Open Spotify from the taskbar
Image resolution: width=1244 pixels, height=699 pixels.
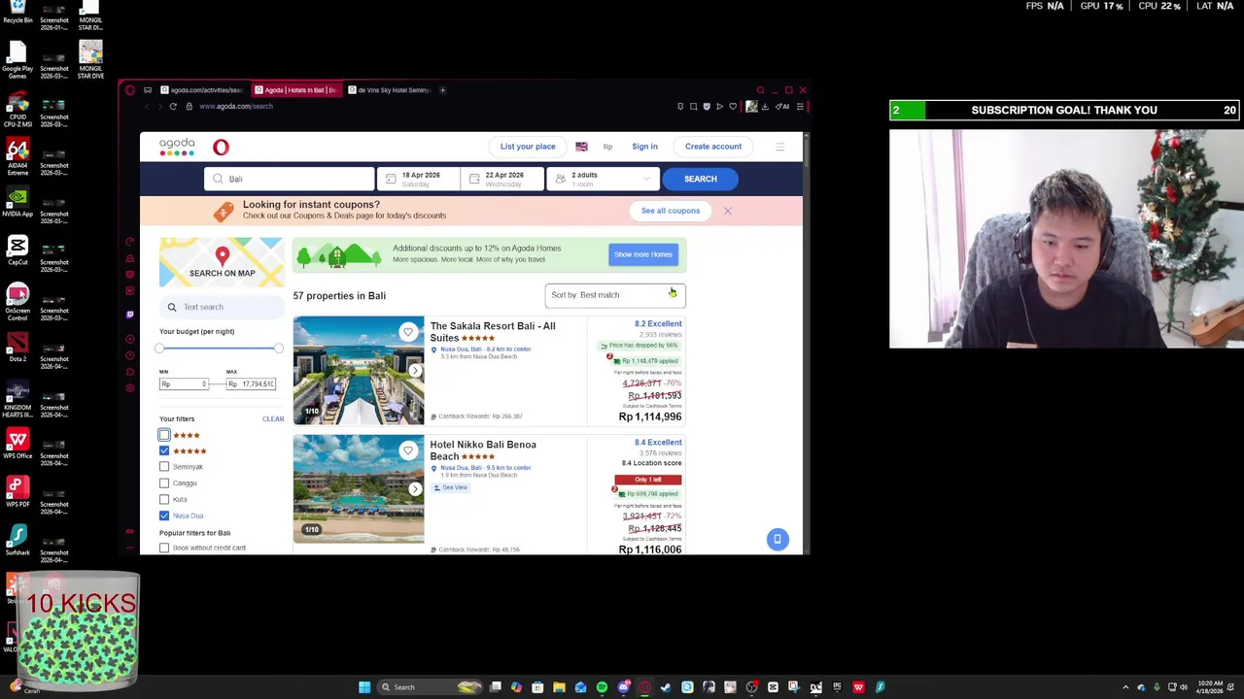point(602,687)
